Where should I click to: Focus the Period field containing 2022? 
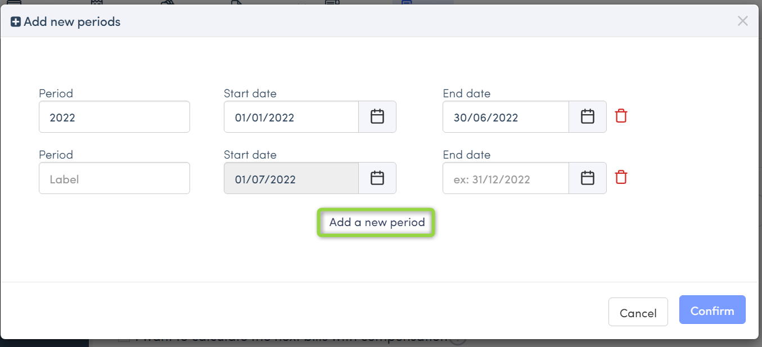click(114, 117)
